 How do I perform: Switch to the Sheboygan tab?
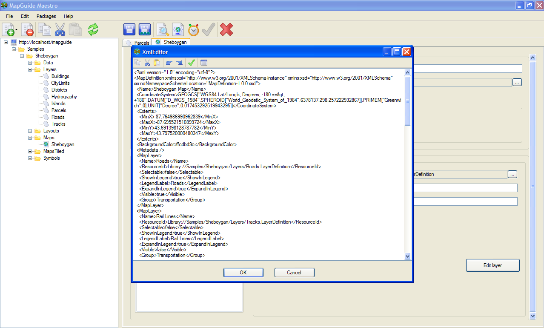coord(171,42)
